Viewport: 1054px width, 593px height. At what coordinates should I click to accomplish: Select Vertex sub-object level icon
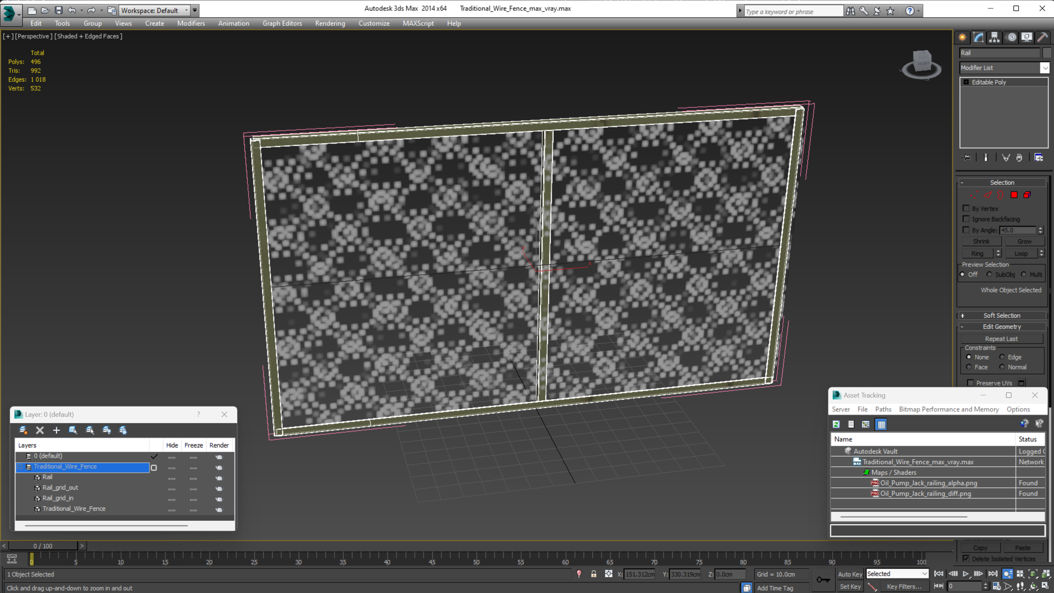click(974, 195)
